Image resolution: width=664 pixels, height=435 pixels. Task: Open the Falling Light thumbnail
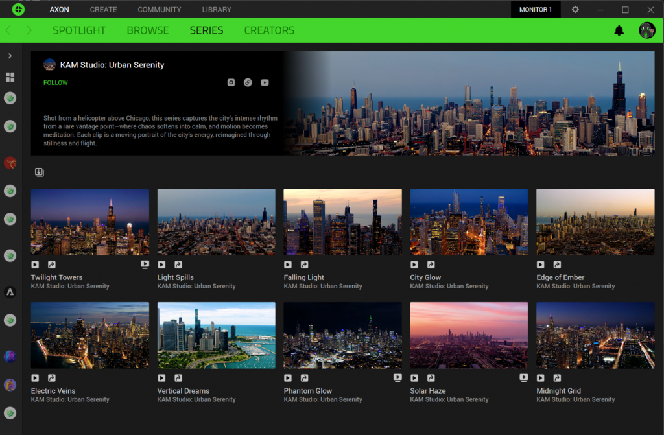[342, 222]
